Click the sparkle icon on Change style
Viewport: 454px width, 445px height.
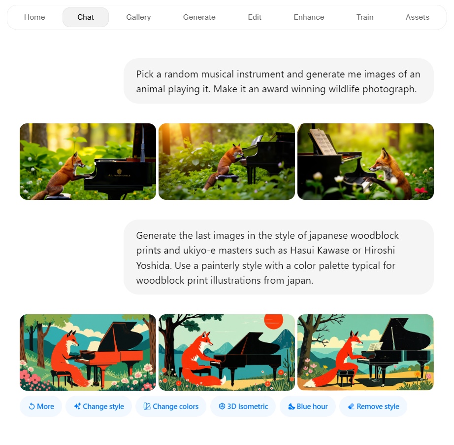[x=77, y=406]
